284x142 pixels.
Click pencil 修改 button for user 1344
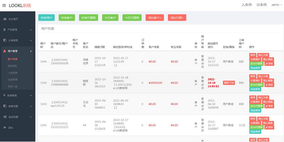(269, 64)
